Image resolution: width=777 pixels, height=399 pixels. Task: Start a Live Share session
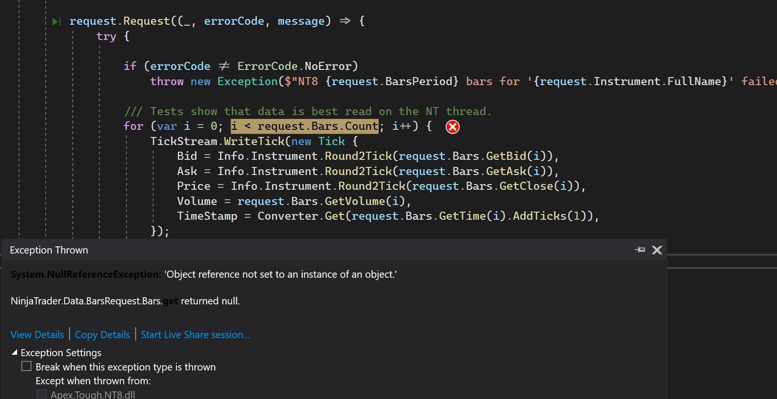click(x=195, y=335)
